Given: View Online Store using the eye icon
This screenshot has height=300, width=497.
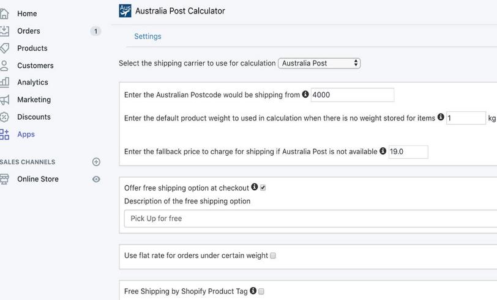Looking at the screenshot, I should coord(96,179).
